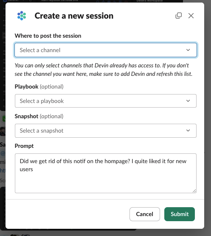Close the Create a new session dialog
The width and height of the screenshot is (211, 236).
(191, 16)
